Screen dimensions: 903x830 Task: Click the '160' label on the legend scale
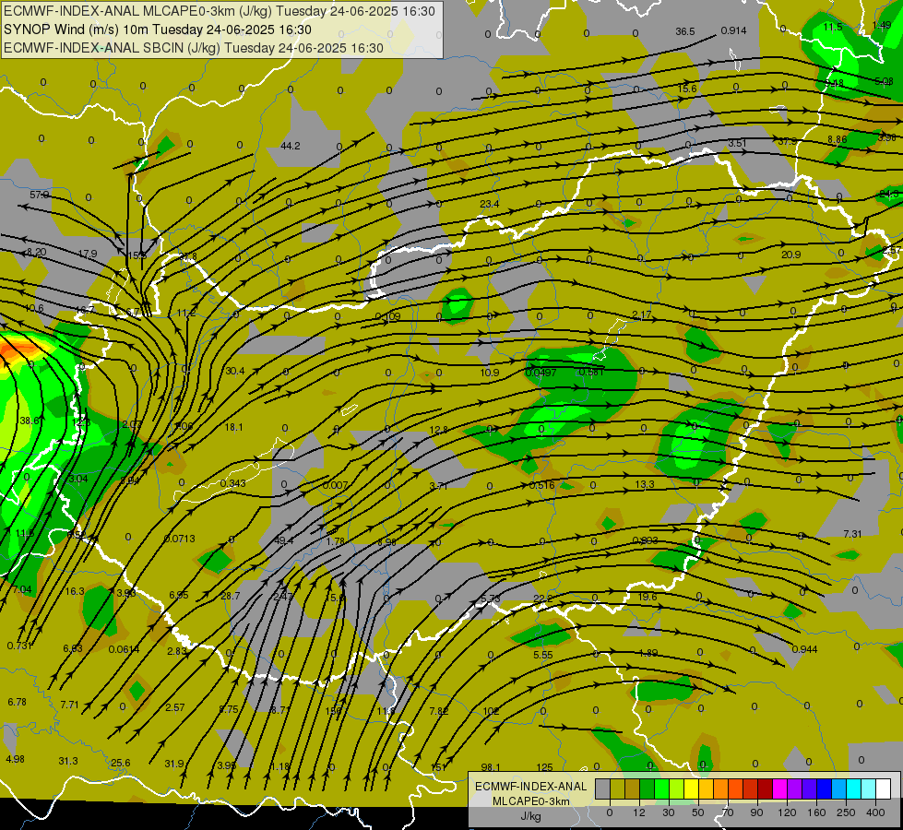(x=816, y=812)
